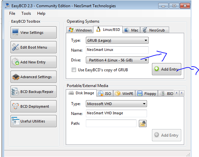Click the window resize grip corner
Screen dimensions: 199x157
click(x=188, y=155)
